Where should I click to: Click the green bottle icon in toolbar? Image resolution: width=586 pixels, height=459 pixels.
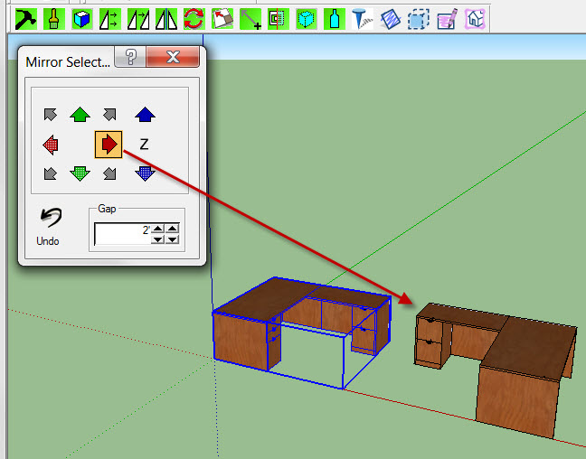[334, 17]
